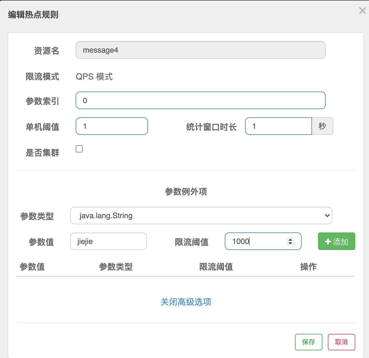Click the plus icon on the 添加 button
This screenshot has width=369, height=358.
[328, 241]
